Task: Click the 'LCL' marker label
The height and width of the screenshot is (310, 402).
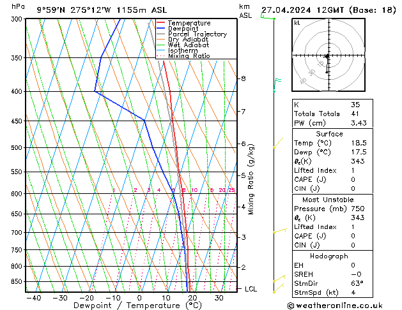Action: coord(251,289)
